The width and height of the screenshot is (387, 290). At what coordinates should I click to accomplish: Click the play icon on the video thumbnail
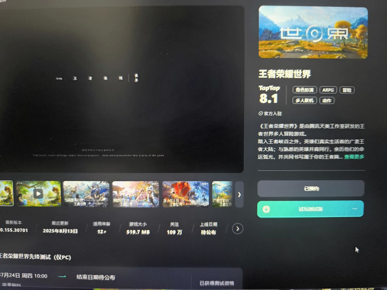(38, 194)
